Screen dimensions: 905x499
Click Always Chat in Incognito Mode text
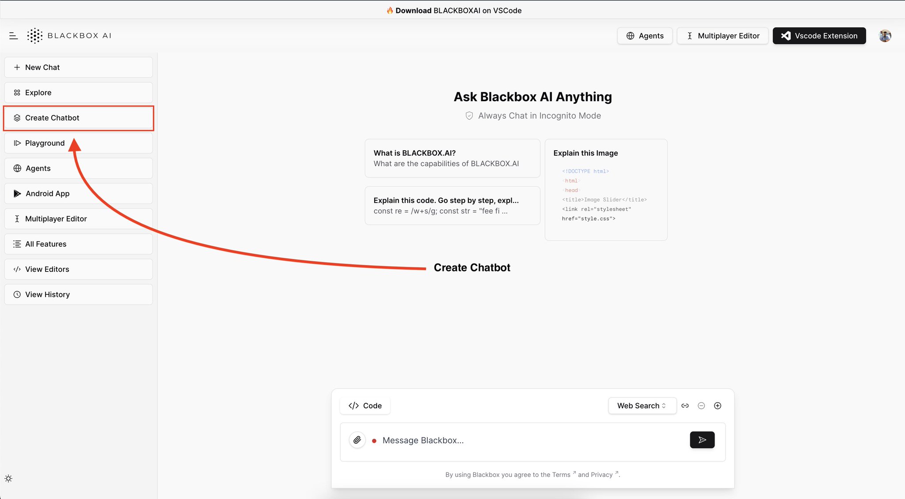point(540,116)
